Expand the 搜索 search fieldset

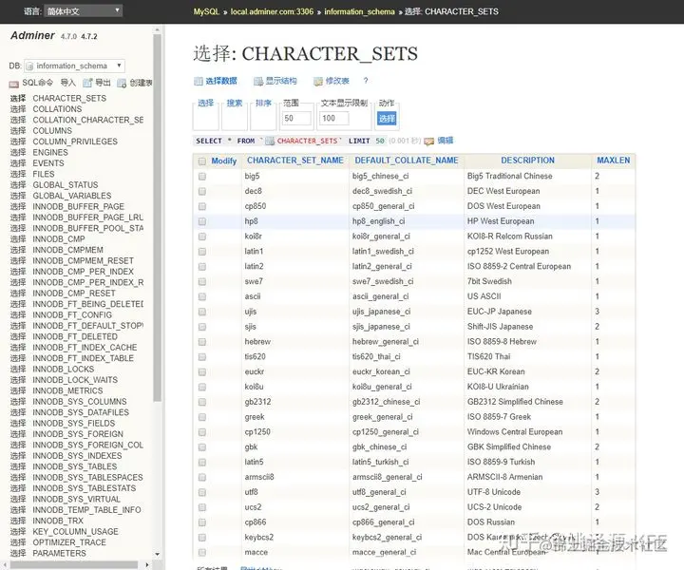pos(235,103)
